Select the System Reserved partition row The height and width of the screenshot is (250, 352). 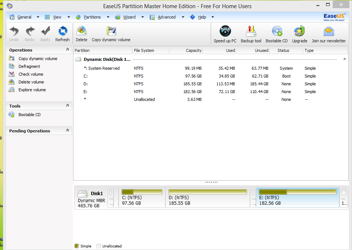[x=211, y=68]
